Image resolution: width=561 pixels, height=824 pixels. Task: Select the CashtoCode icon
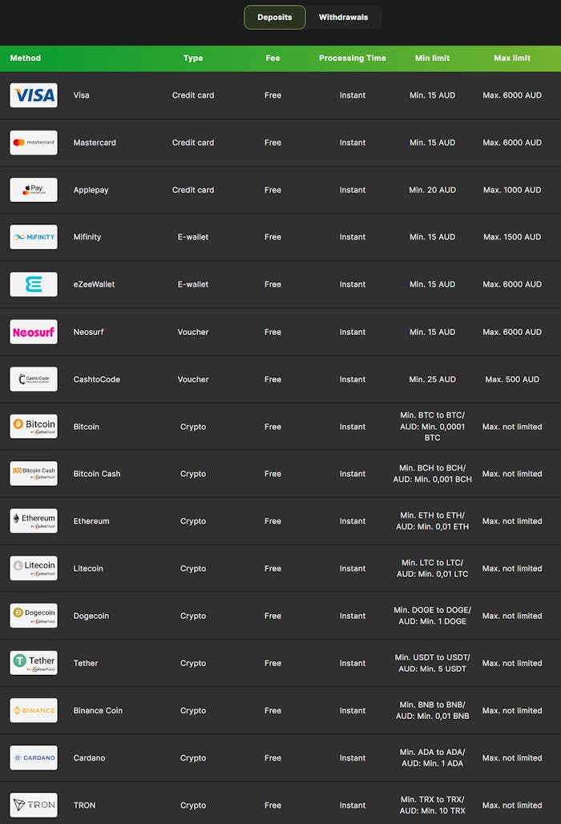pos(33,379)
